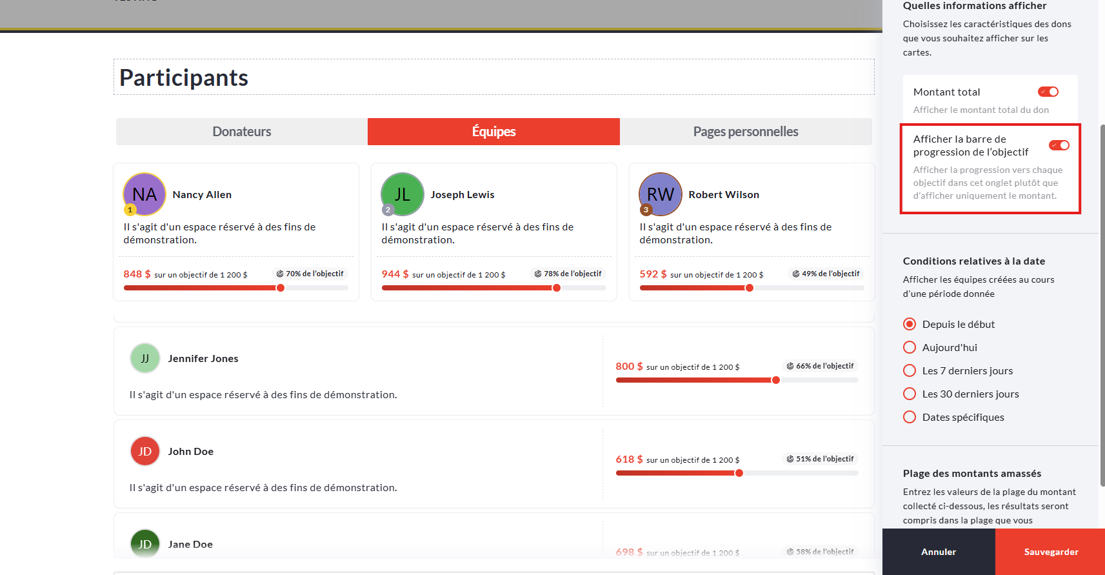This screenshot has width=1105, height=575.
Task: Click John Doe's red JD avatar
Action: [x=145, y=451]
